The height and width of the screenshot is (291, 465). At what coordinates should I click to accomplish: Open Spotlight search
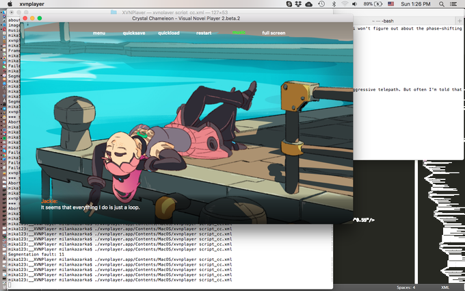(442, 4)
